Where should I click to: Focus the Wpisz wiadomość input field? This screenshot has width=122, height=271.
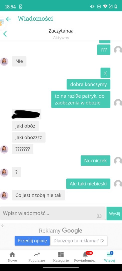click(x=53, y=213)
